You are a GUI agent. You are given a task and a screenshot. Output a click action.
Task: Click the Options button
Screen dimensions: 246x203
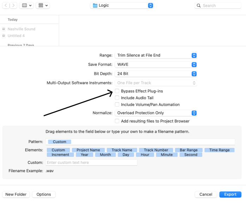tap(44, 195)
